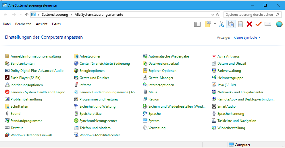Open Sichern und Wiederherstellen link
Image resolution: width=285 pixels, height=148 pixels.
[177, 106]
